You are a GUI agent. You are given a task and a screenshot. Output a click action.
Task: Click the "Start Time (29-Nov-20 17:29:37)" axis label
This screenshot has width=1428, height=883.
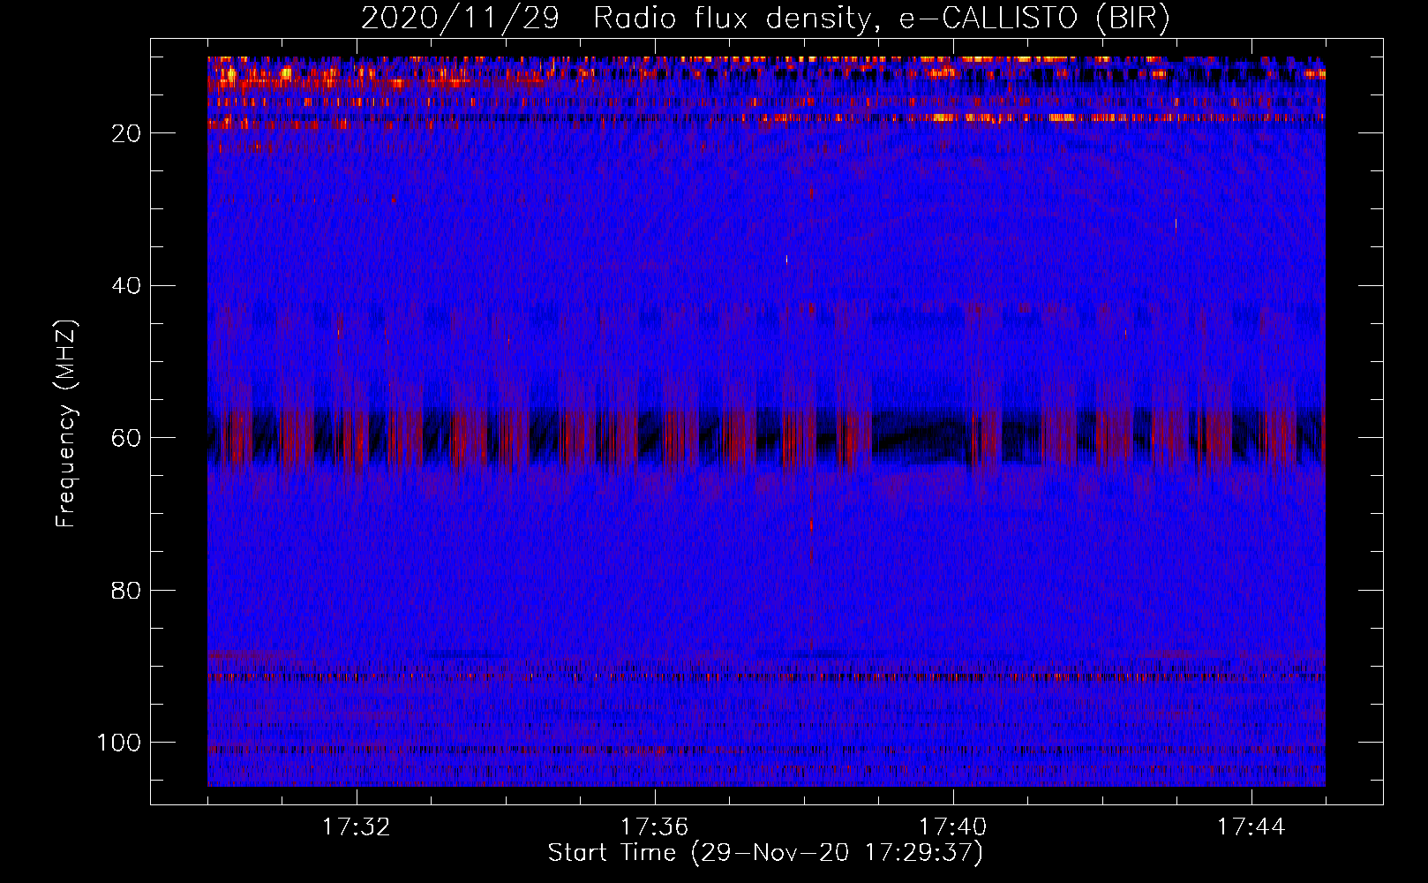765,853
